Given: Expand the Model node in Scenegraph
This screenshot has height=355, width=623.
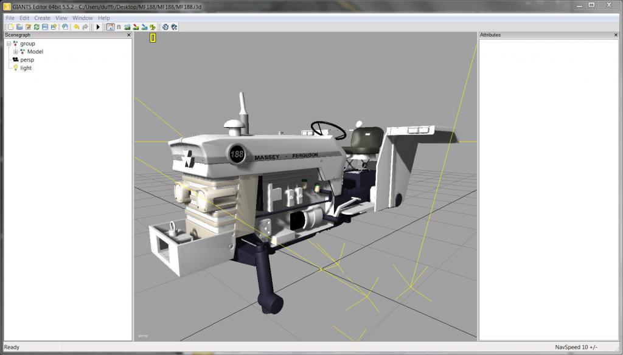Looking at the screenshot, I should pos(15,52).
